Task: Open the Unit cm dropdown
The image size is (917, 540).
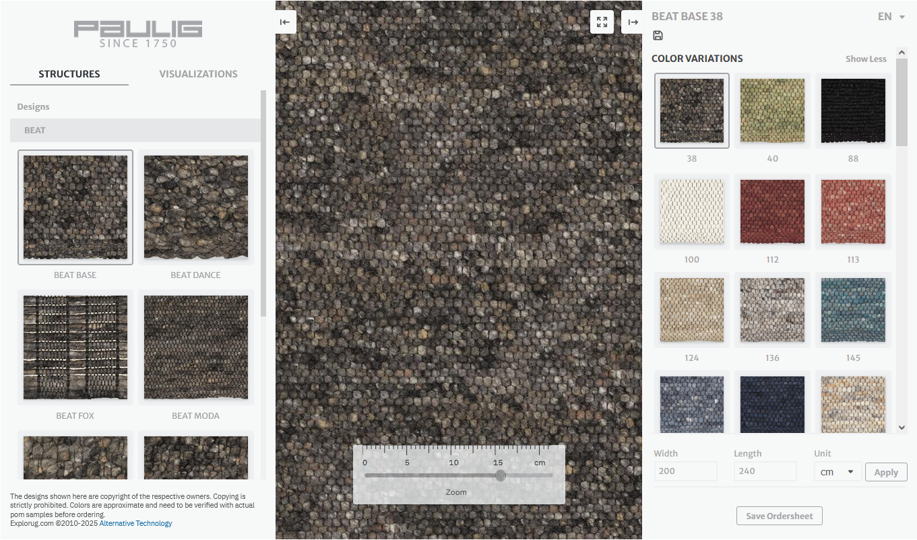Action: coord(837,471)
